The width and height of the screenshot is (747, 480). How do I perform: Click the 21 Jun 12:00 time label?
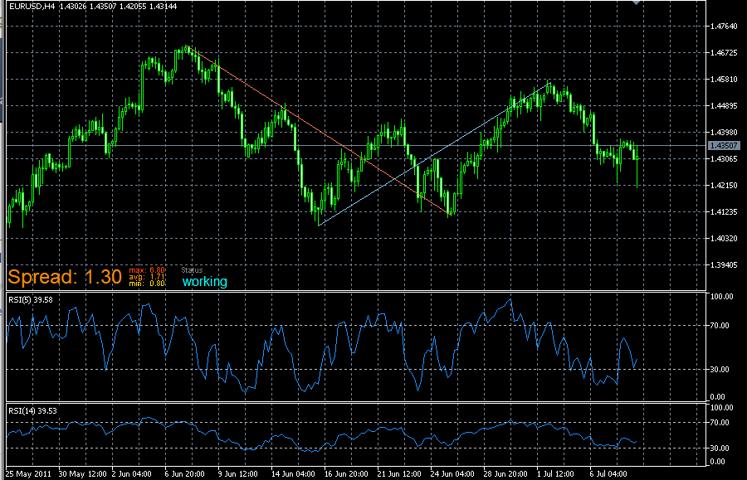tap(399, 474)
